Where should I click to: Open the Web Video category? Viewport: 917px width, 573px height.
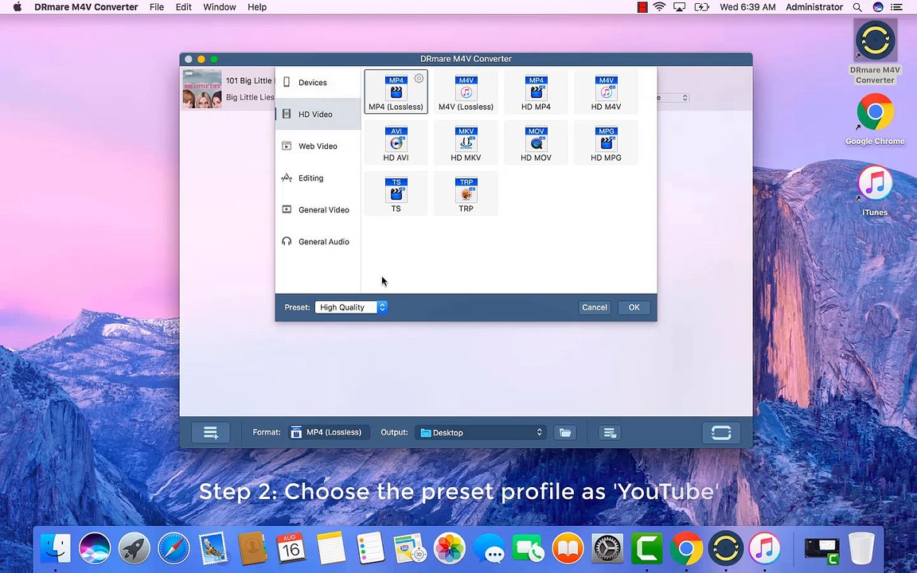318,146
